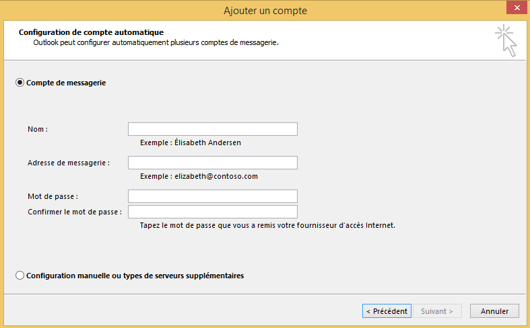The height and width of the screenshot is (328, 530).
Task: Click the "Mot de passe :" label
Action: pos(53,196)
